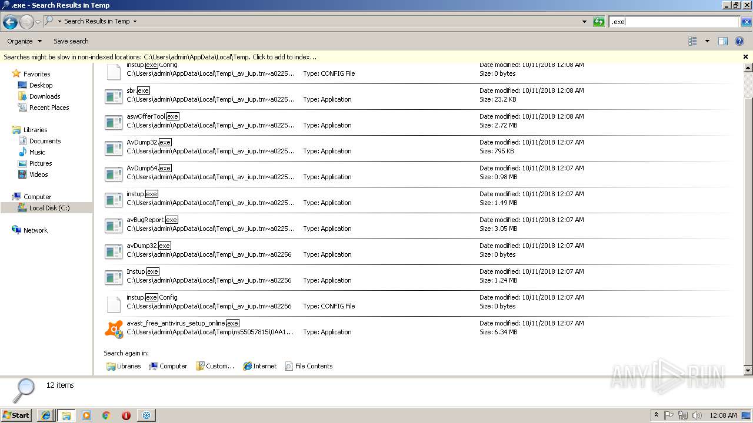
Task: Search again in Computer
Action: [x=168, y=366]
